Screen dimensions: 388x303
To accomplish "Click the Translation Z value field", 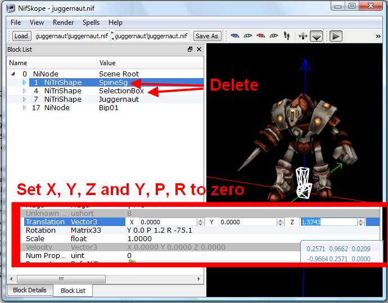I will point(328,222).
